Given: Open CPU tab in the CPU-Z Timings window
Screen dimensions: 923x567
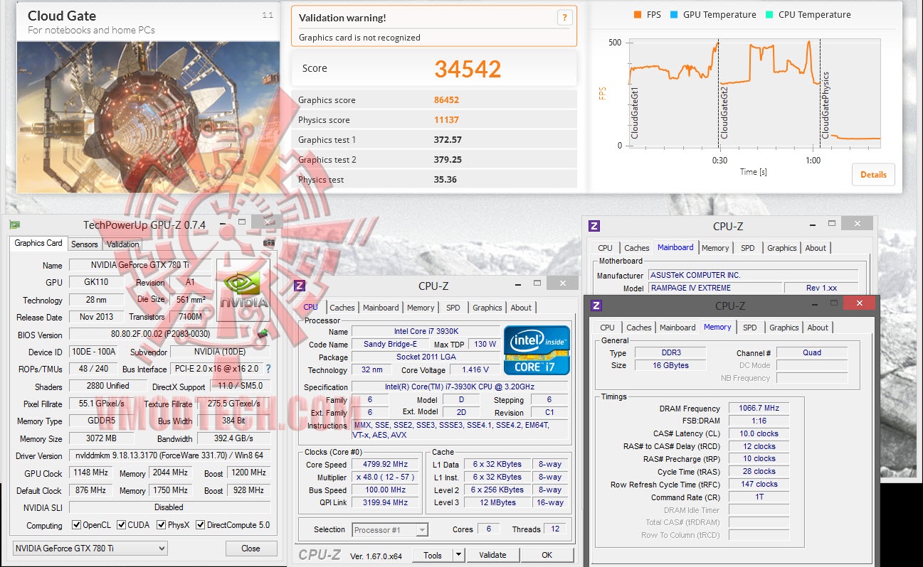Looking at the screenshot, I should click(608, 328).
